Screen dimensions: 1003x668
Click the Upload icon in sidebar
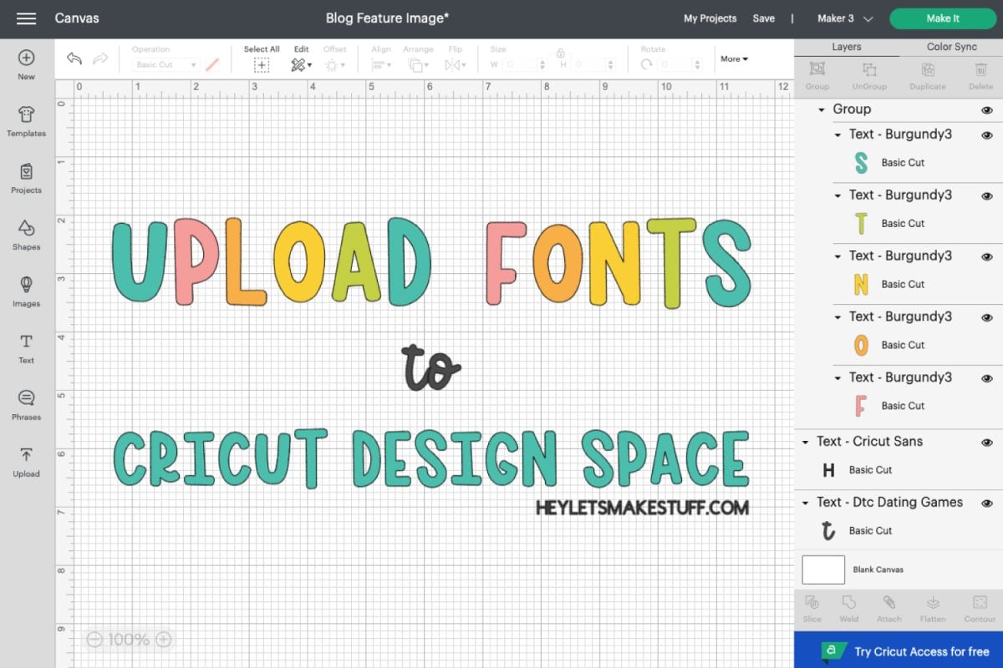26,455
